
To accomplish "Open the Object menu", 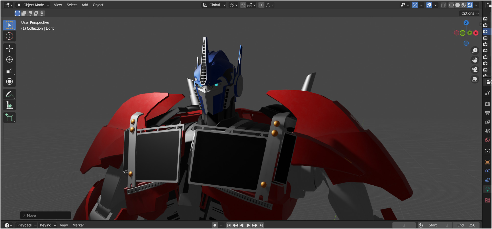I will 98,5.
